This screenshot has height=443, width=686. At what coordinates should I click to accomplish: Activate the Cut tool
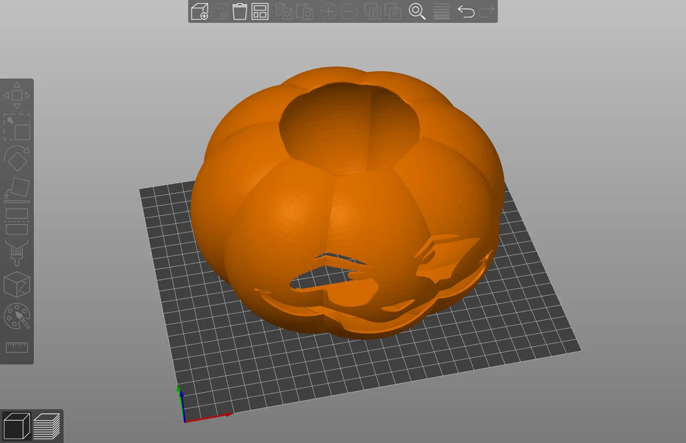click(17, 221)
